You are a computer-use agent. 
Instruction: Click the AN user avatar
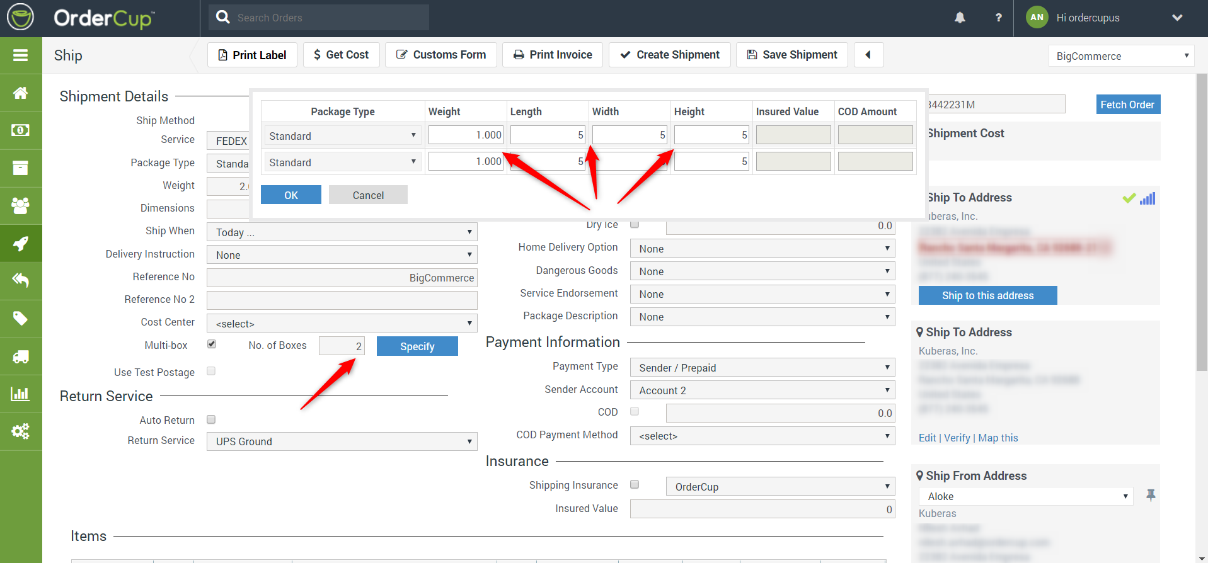tap(1037, 18)
